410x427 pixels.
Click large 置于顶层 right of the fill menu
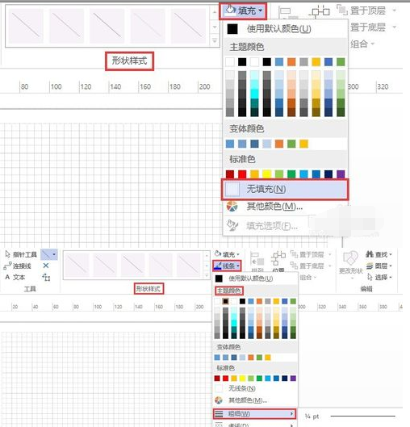coord(366,10)
